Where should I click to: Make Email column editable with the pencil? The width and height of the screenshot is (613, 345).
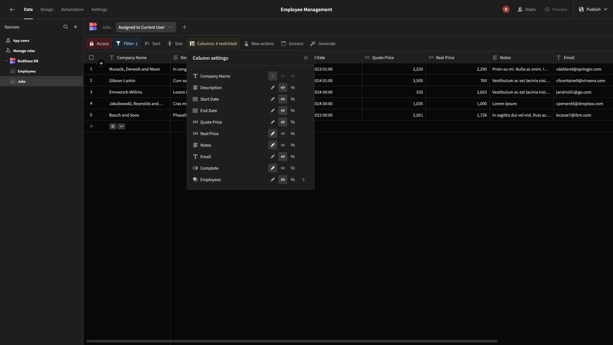273,157
